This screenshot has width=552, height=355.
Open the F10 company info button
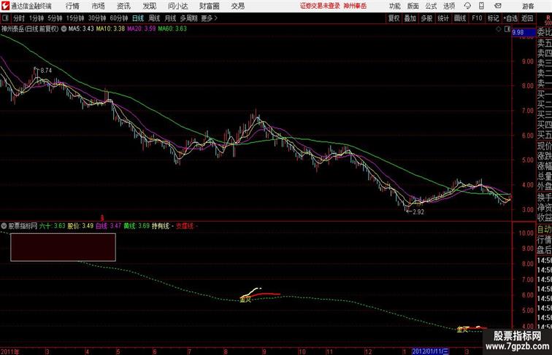(477, 18)
